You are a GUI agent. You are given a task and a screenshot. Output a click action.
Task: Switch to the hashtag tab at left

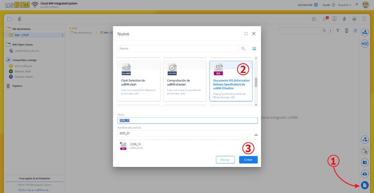click(x=19, y=19)
